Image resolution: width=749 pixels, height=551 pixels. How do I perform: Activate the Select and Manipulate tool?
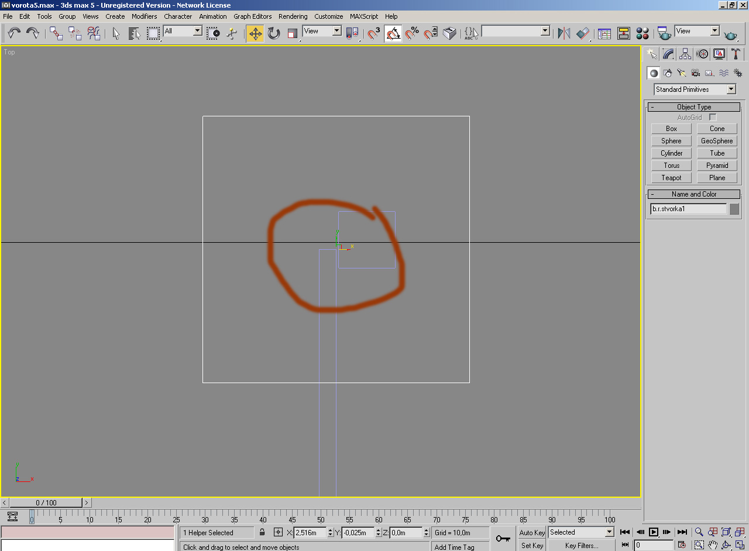tap(232, 33)
